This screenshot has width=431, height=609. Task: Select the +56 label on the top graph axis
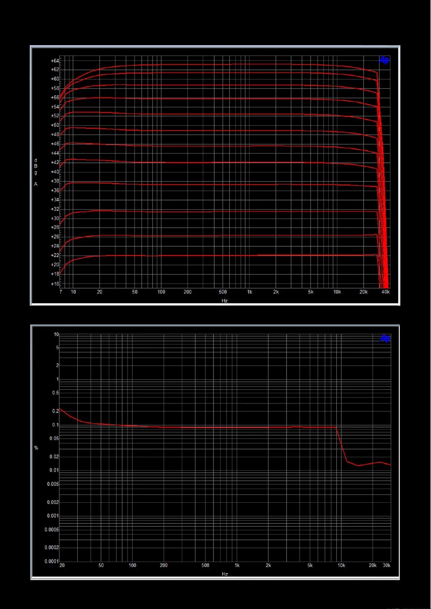55,98
